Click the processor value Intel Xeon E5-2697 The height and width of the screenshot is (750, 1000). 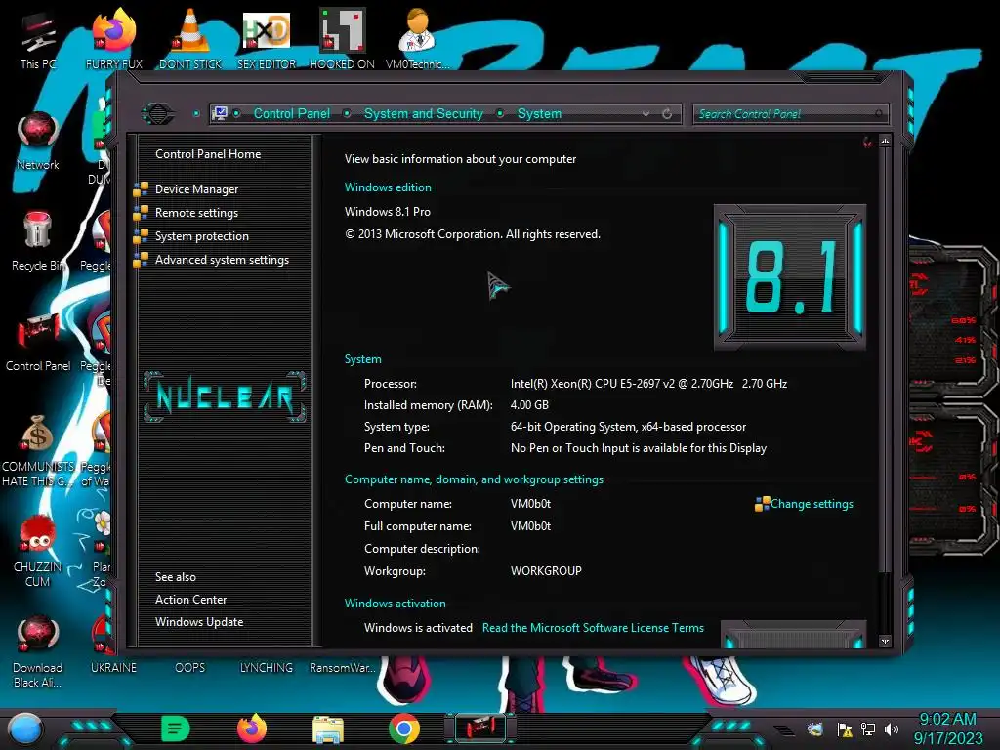tap(648, 383)
